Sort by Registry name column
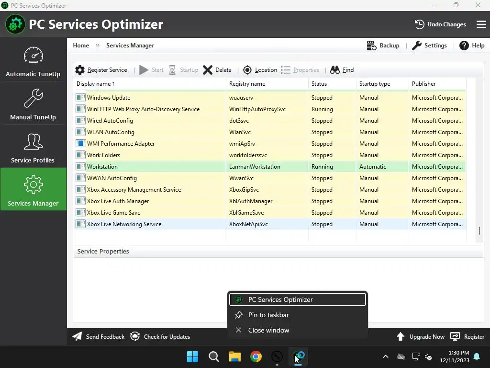Viewport: 490px width, 368px height. (267, 84)
